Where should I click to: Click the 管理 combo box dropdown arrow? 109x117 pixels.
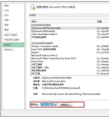pyautogui.click(x=56, y=104)
